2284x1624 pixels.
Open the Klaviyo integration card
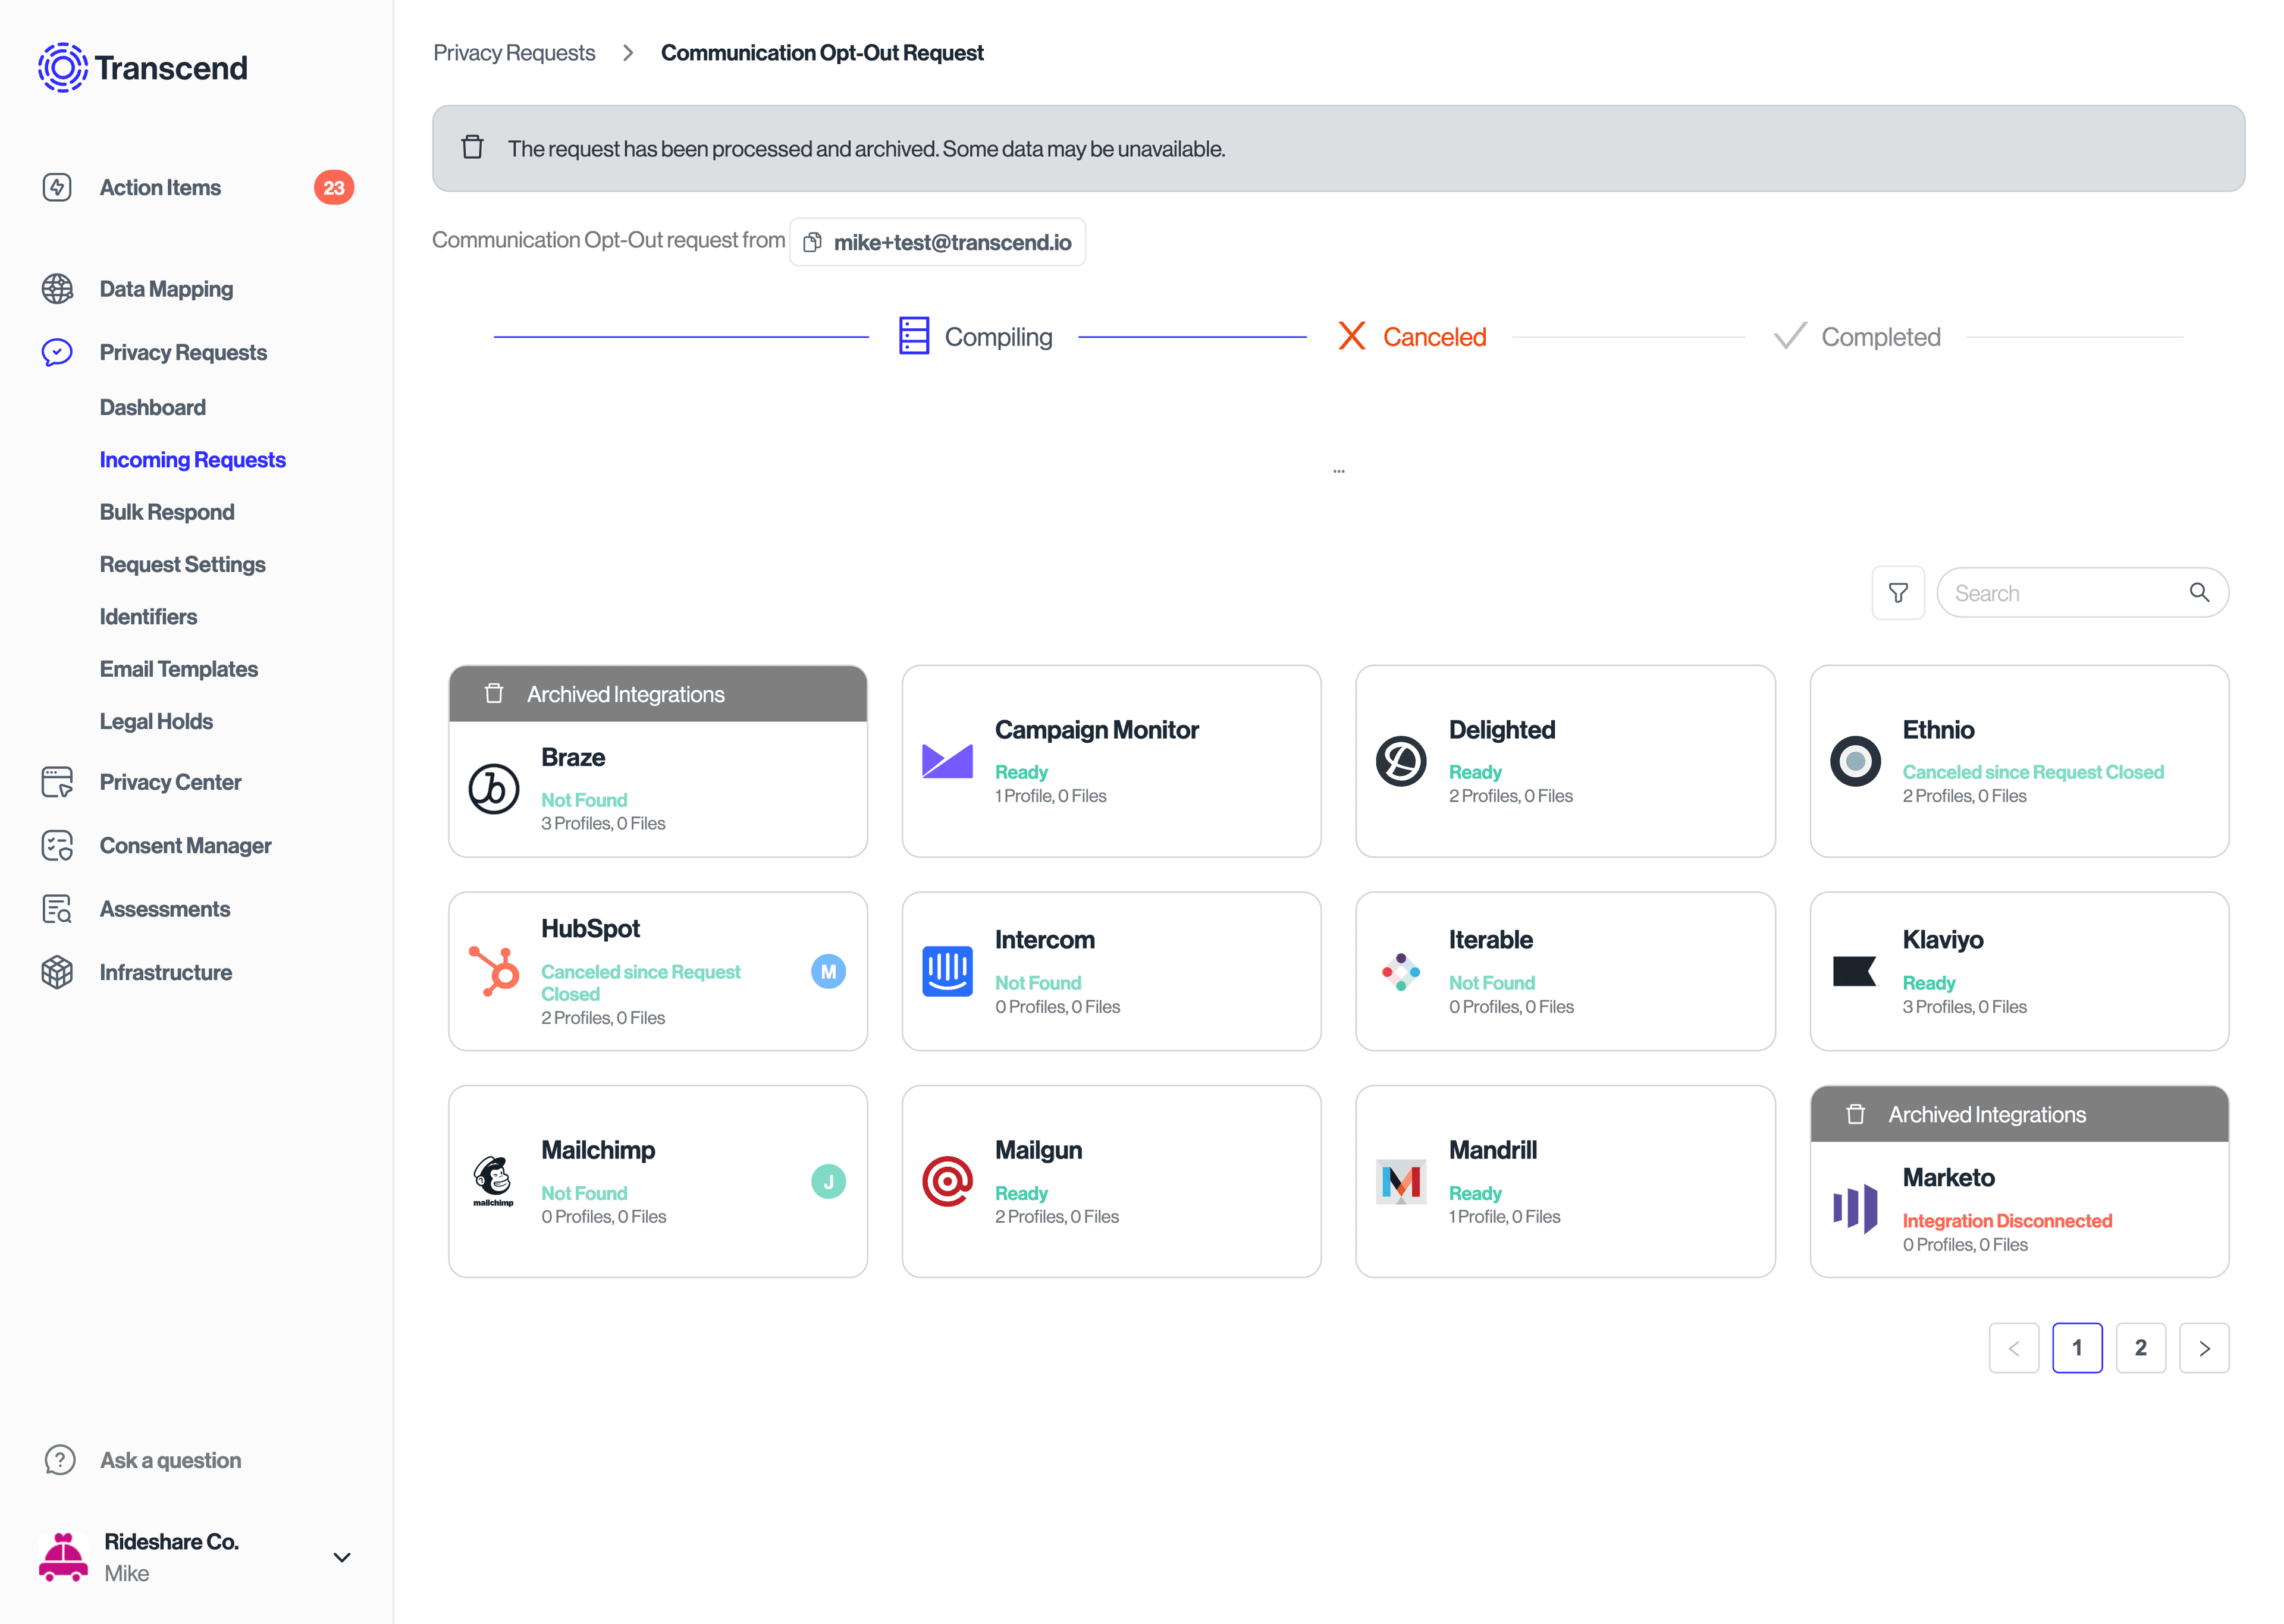2018,971
